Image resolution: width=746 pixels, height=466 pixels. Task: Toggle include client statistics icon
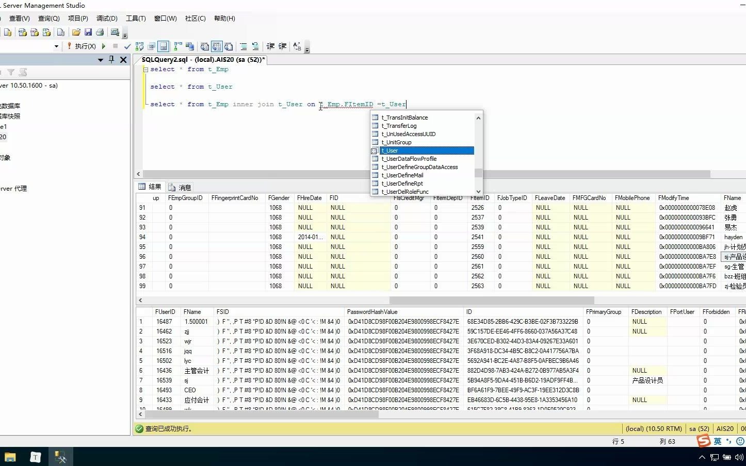pos(190,46)
